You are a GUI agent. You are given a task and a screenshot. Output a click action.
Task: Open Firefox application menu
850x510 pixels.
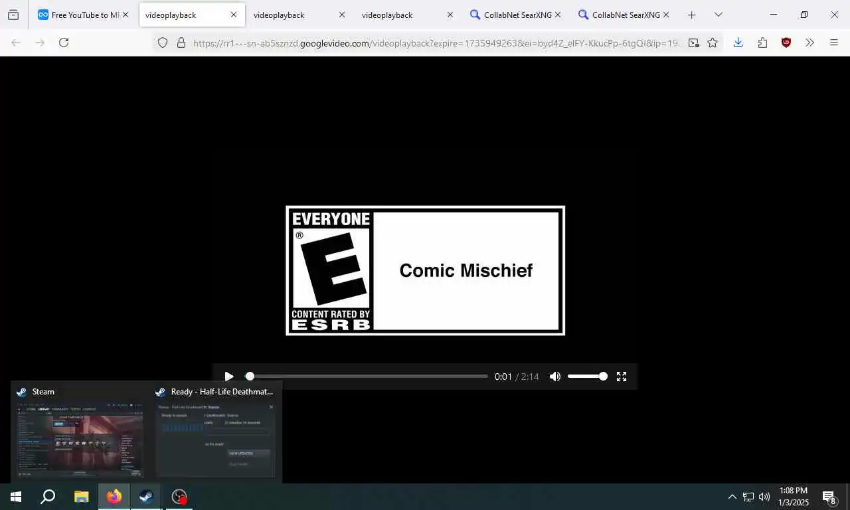pos(834,42)
